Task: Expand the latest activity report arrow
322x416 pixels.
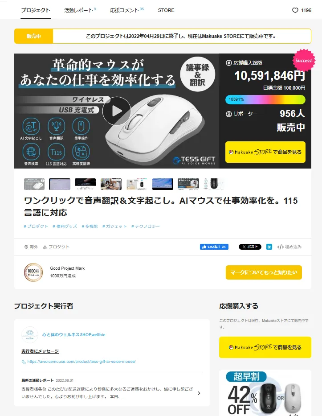Action: 199,393
